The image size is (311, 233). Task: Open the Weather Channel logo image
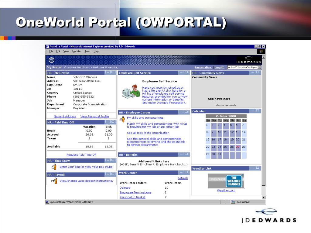(226, 181)
